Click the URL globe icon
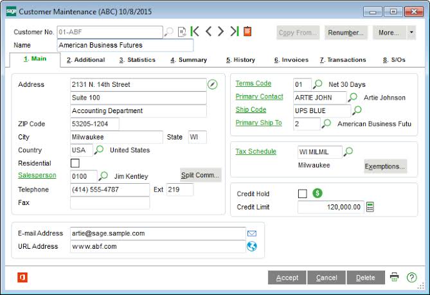430x295 pixels. point(252,246)
